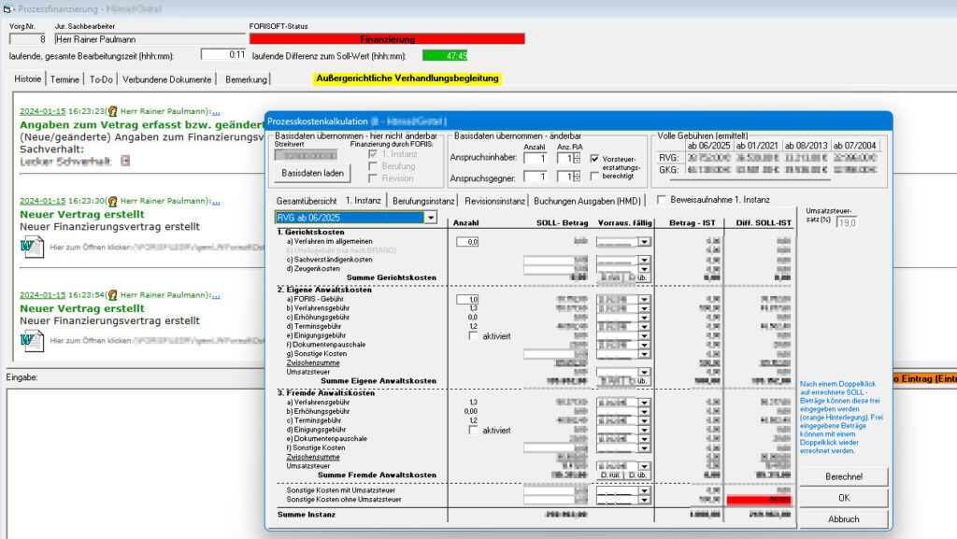
Task: Select the To-Do tab
Action: point(101,79)
